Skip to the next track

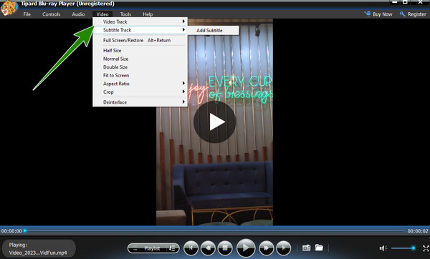click(x=283, y=248)
